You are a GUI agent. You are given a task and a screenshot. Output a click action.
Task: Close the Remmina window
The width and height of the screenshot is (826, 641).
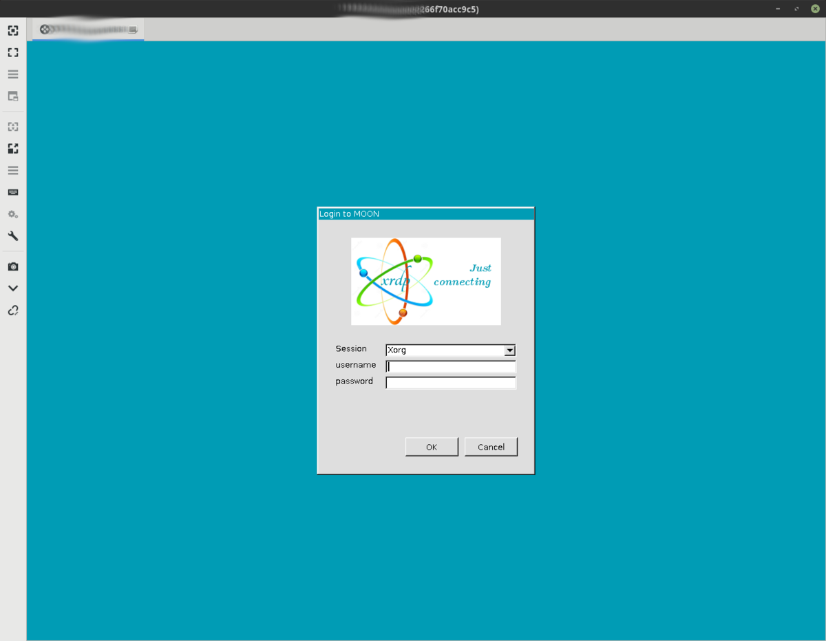815,9
